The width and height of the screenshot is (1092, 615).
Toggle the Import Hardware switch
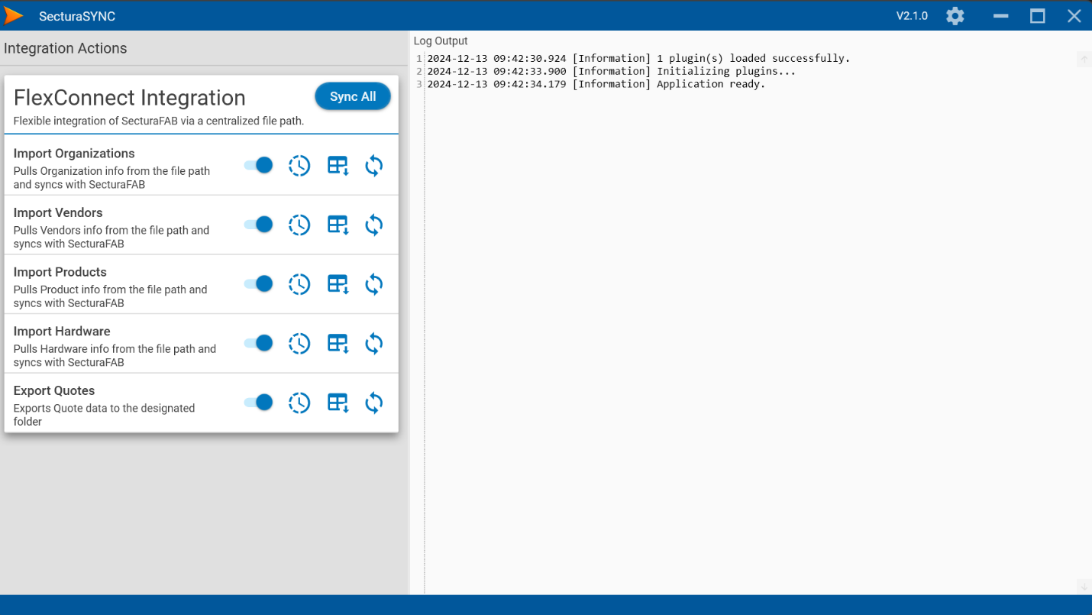click(259, 343)
